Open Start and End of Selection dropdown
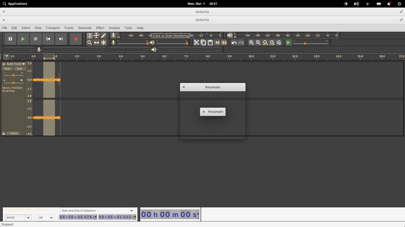Viewport: 405px width, 227px height. (x=97, y=211)
